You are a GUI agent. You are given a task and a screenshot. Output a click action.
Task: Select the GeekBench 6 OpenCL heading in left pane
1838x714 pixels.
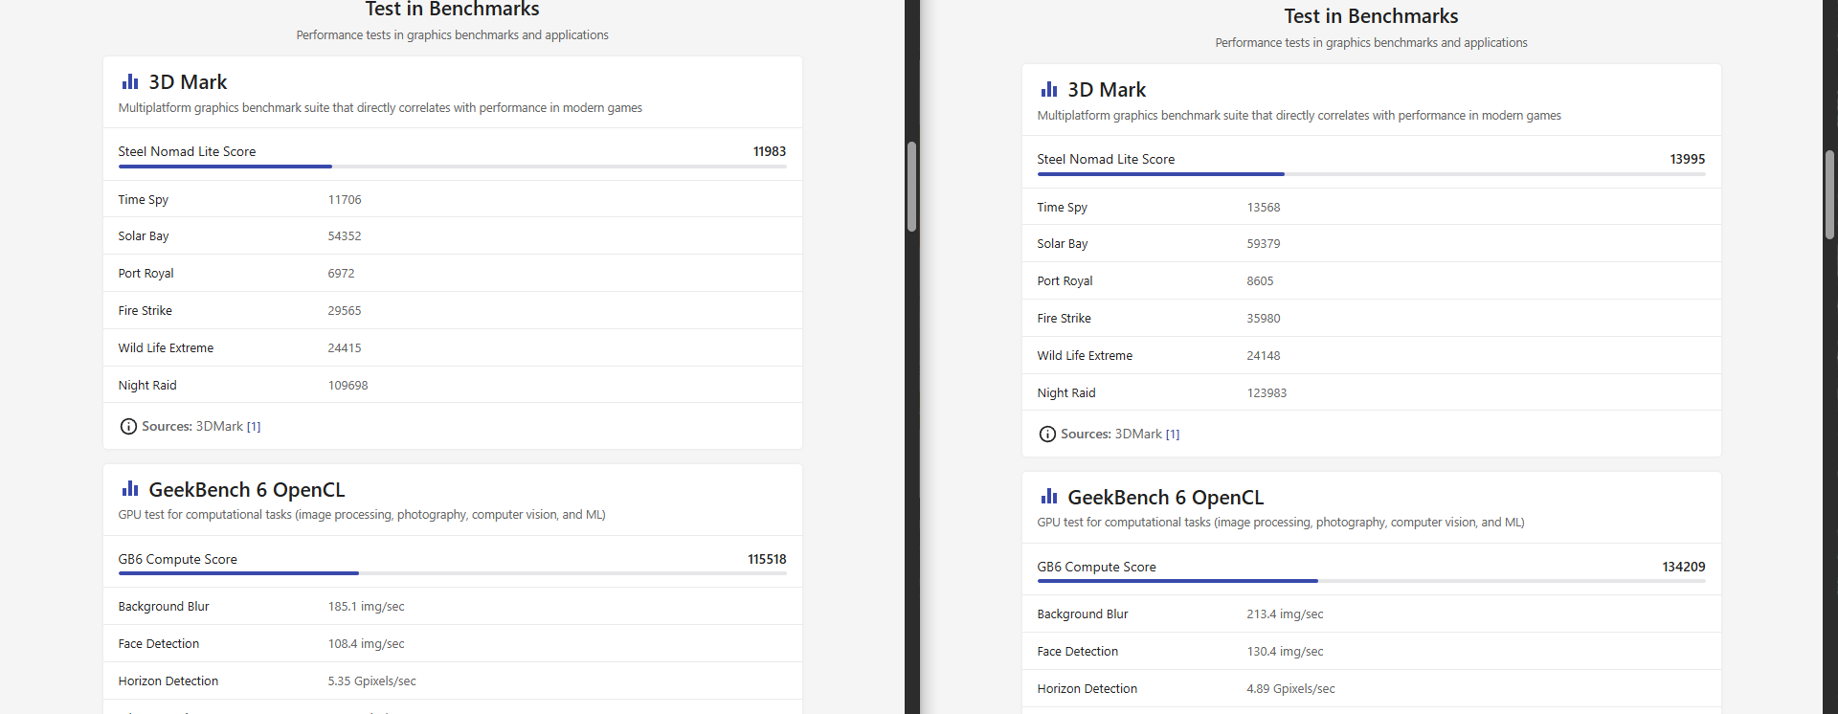pyautogui.click(x=247, y=490)
